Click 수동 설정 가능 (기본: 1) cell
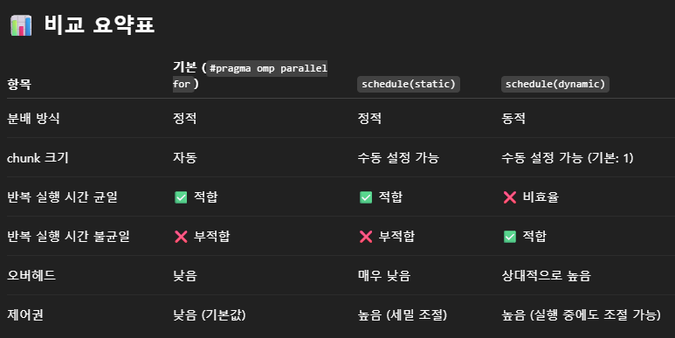Screen dimensions: 675x338 [x=568, y=158]
